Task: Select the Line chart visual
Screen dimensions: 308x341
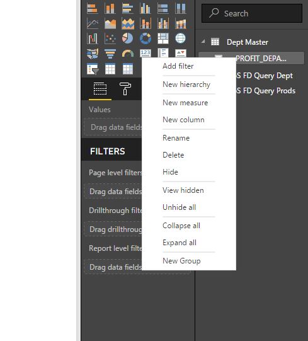Action: tap(93, 23)
